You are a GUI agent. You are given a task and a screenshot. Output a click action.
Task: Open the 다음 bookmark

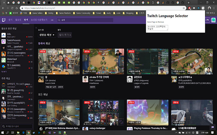pyautogui.click(x=23, y=13)
